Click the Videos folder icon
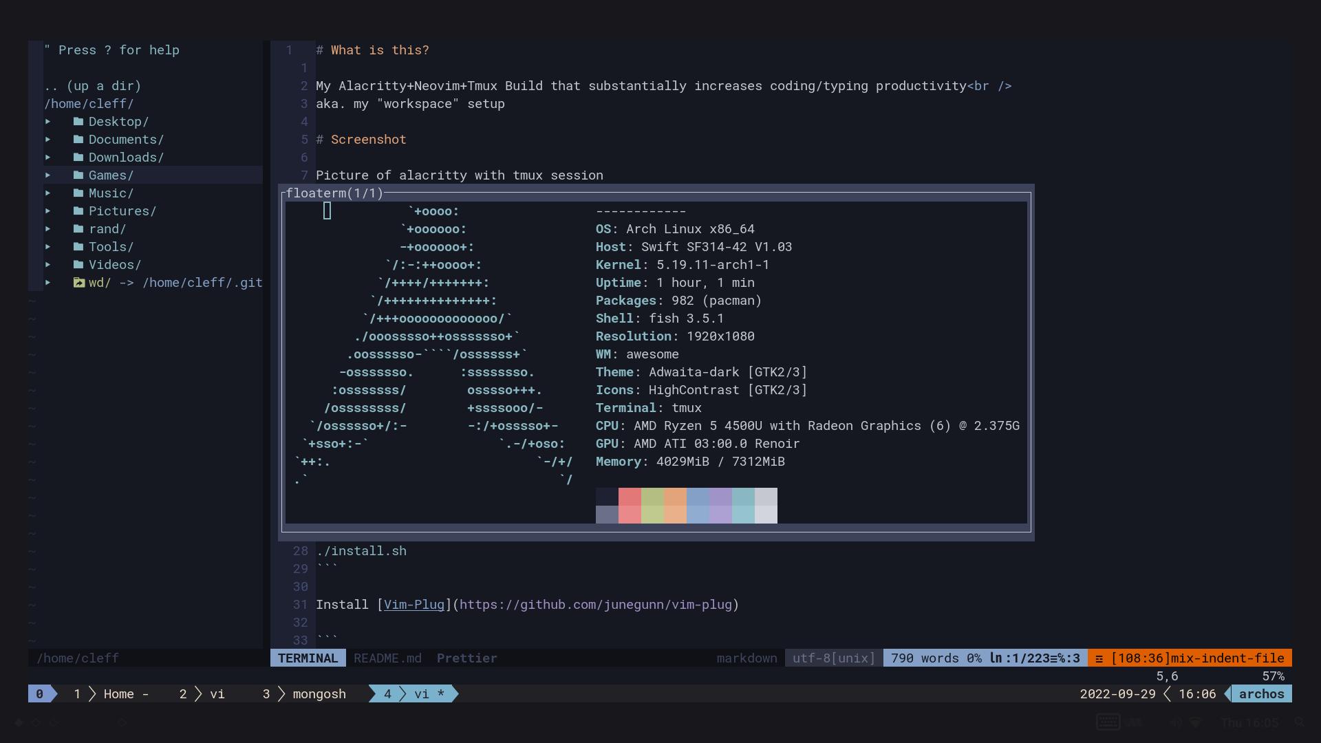Screen dimensions: 1321x743 pos(78,265)
